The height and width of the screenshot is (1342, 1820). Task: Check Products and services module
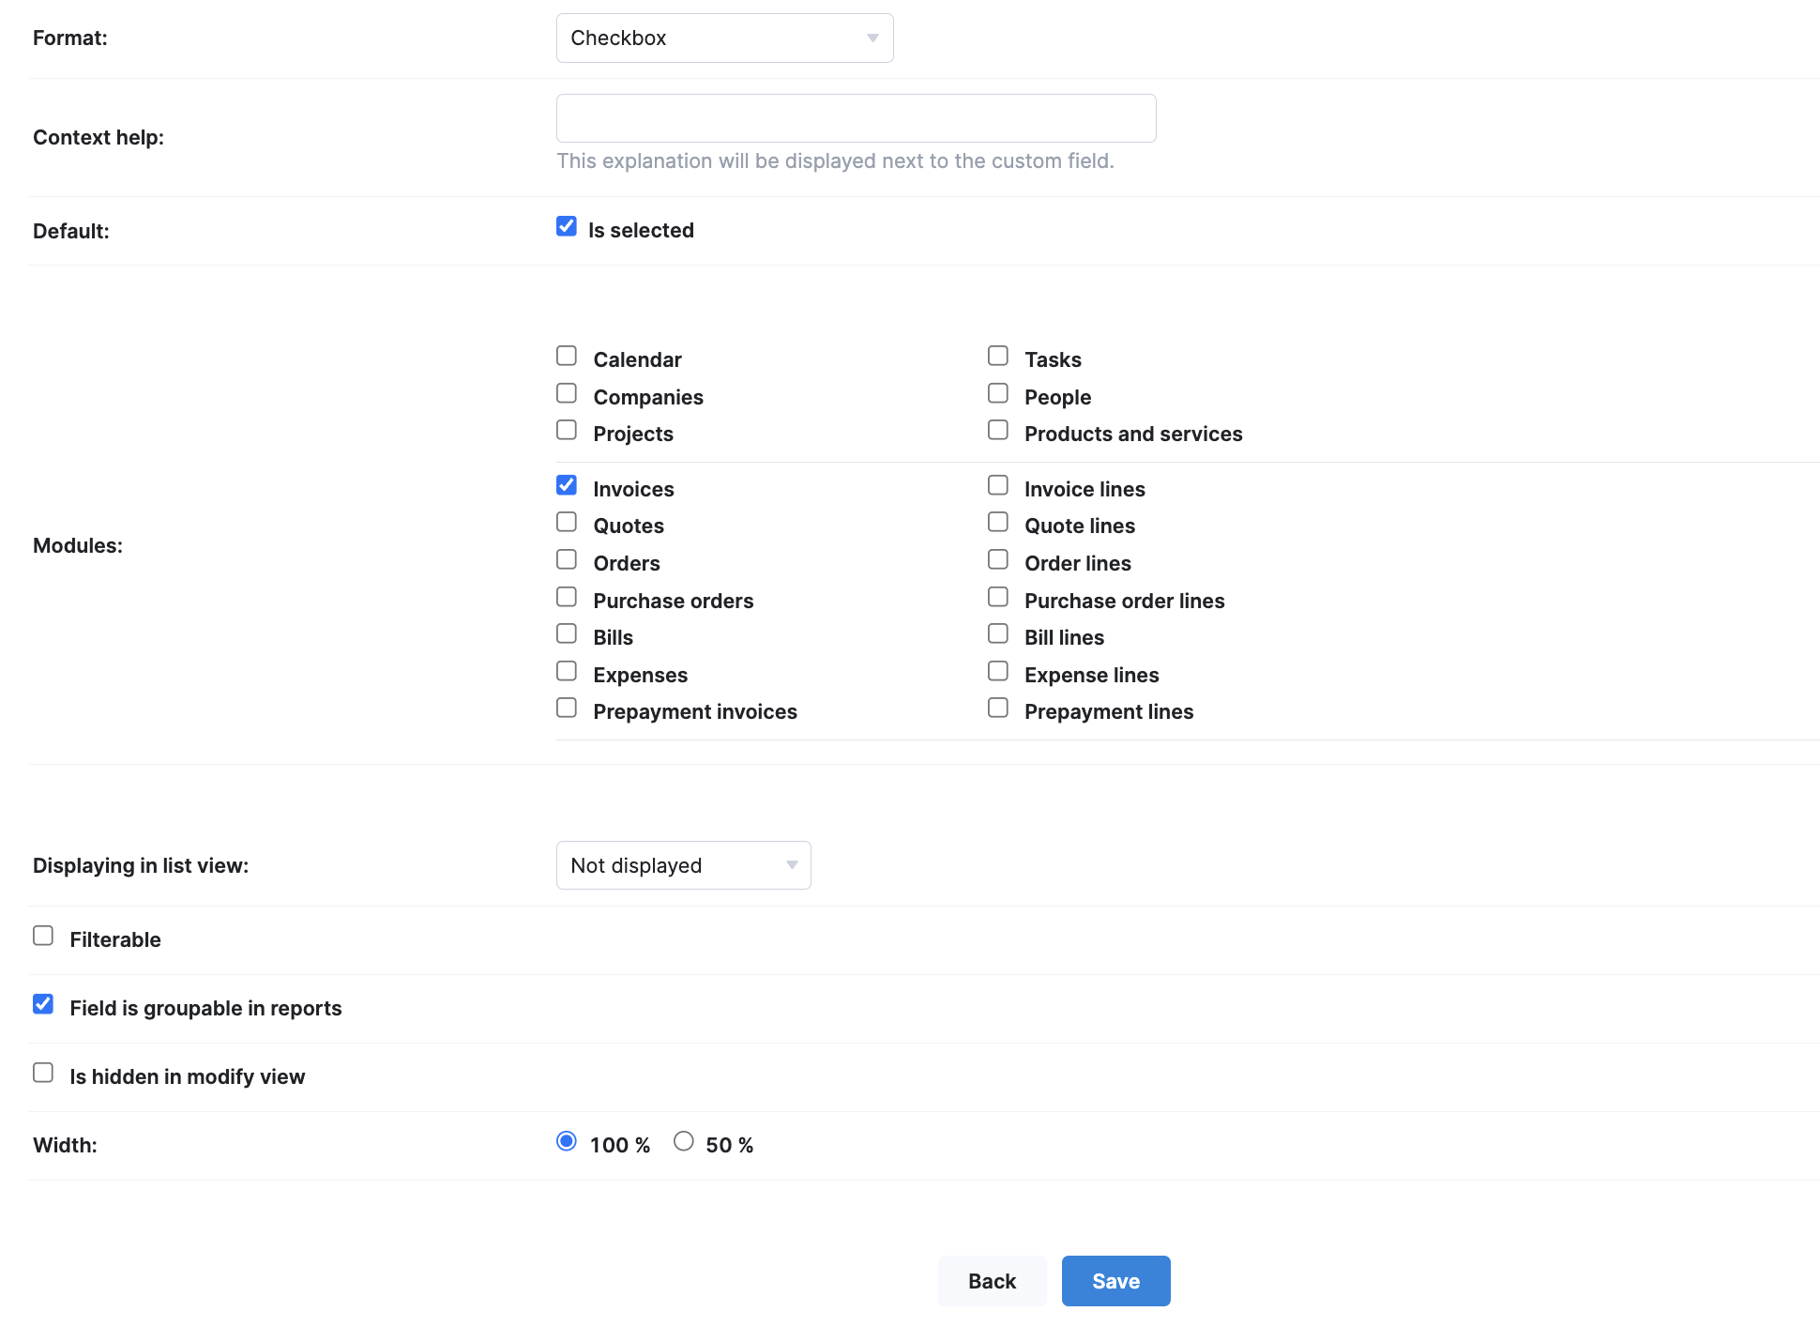click(x=998, y=430)
